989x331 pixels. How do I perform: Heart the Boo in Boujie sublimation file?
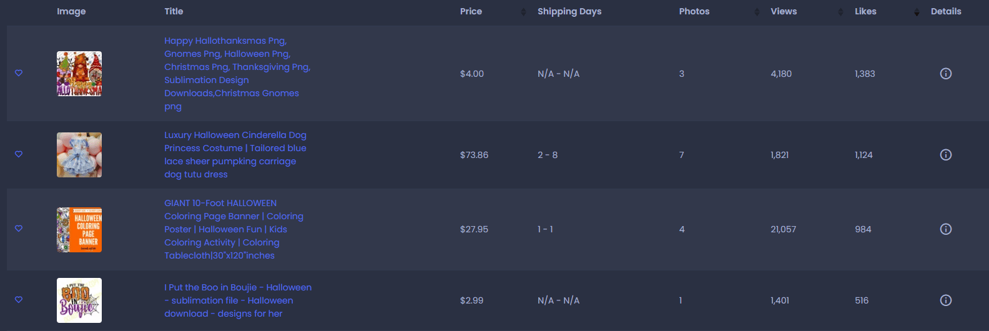coord(19,300)
